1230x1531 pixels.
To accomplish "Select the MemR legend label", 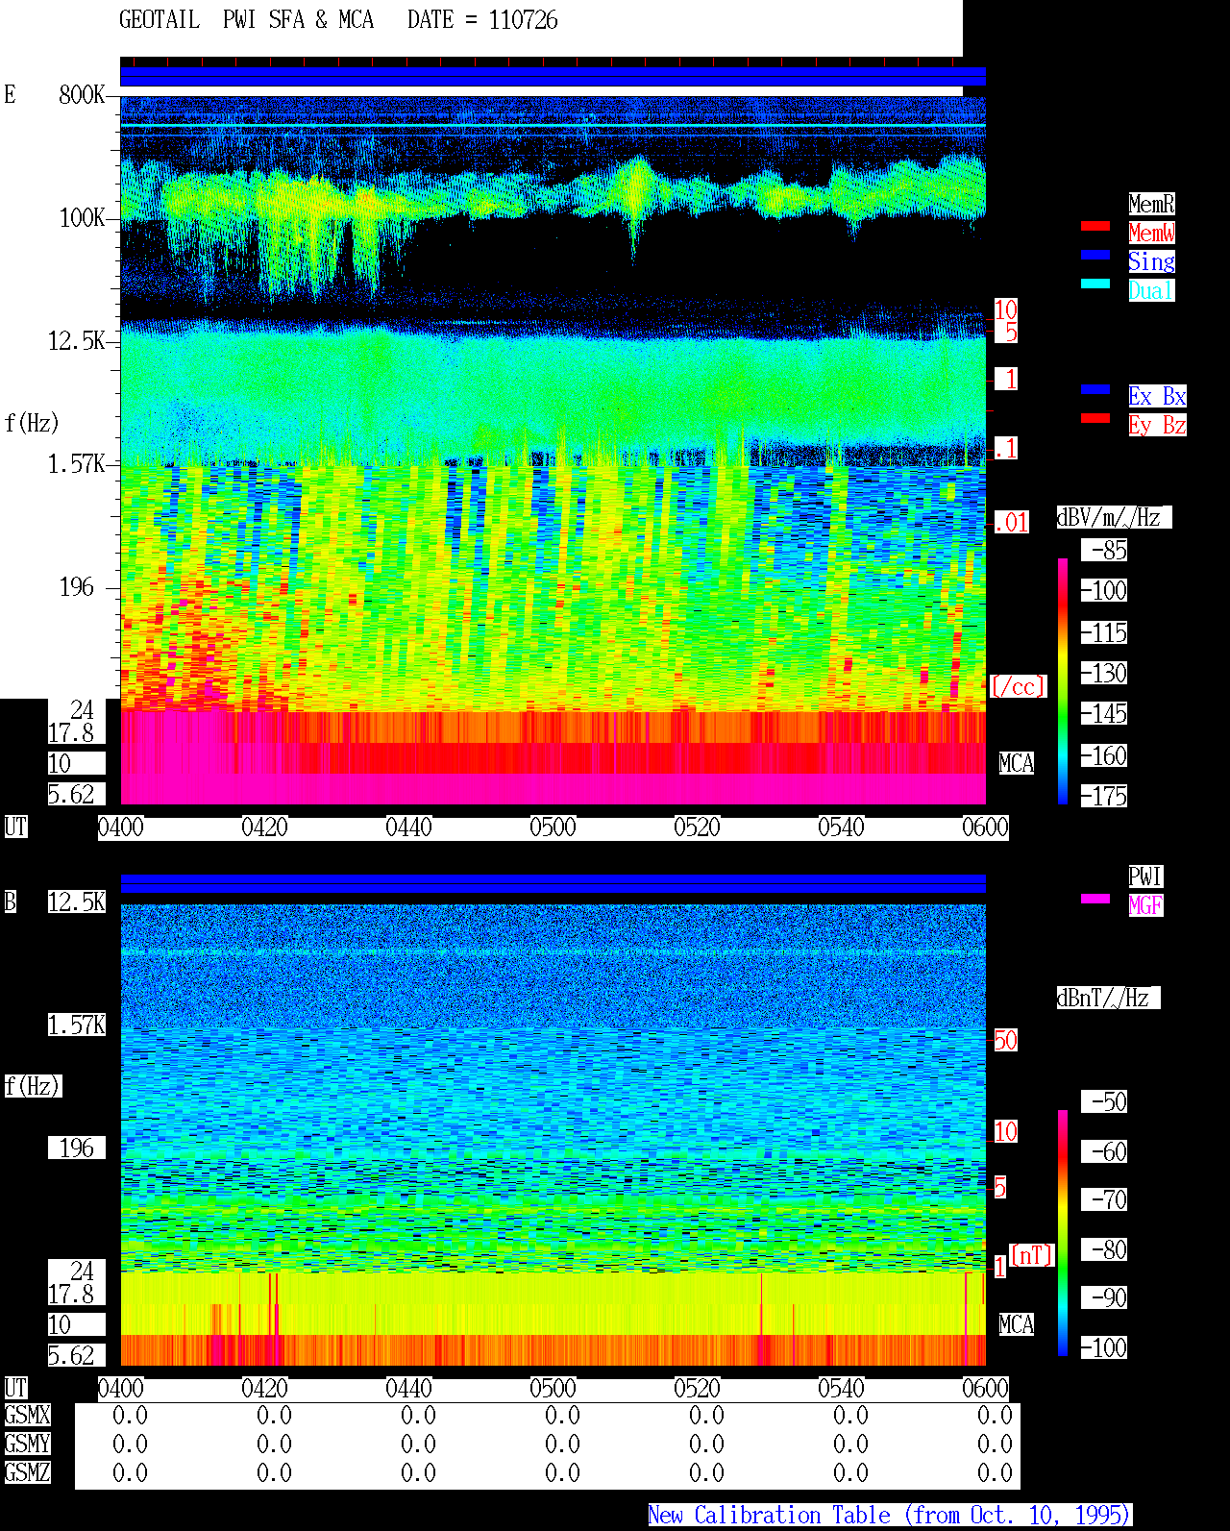I will pos(1151,204).
